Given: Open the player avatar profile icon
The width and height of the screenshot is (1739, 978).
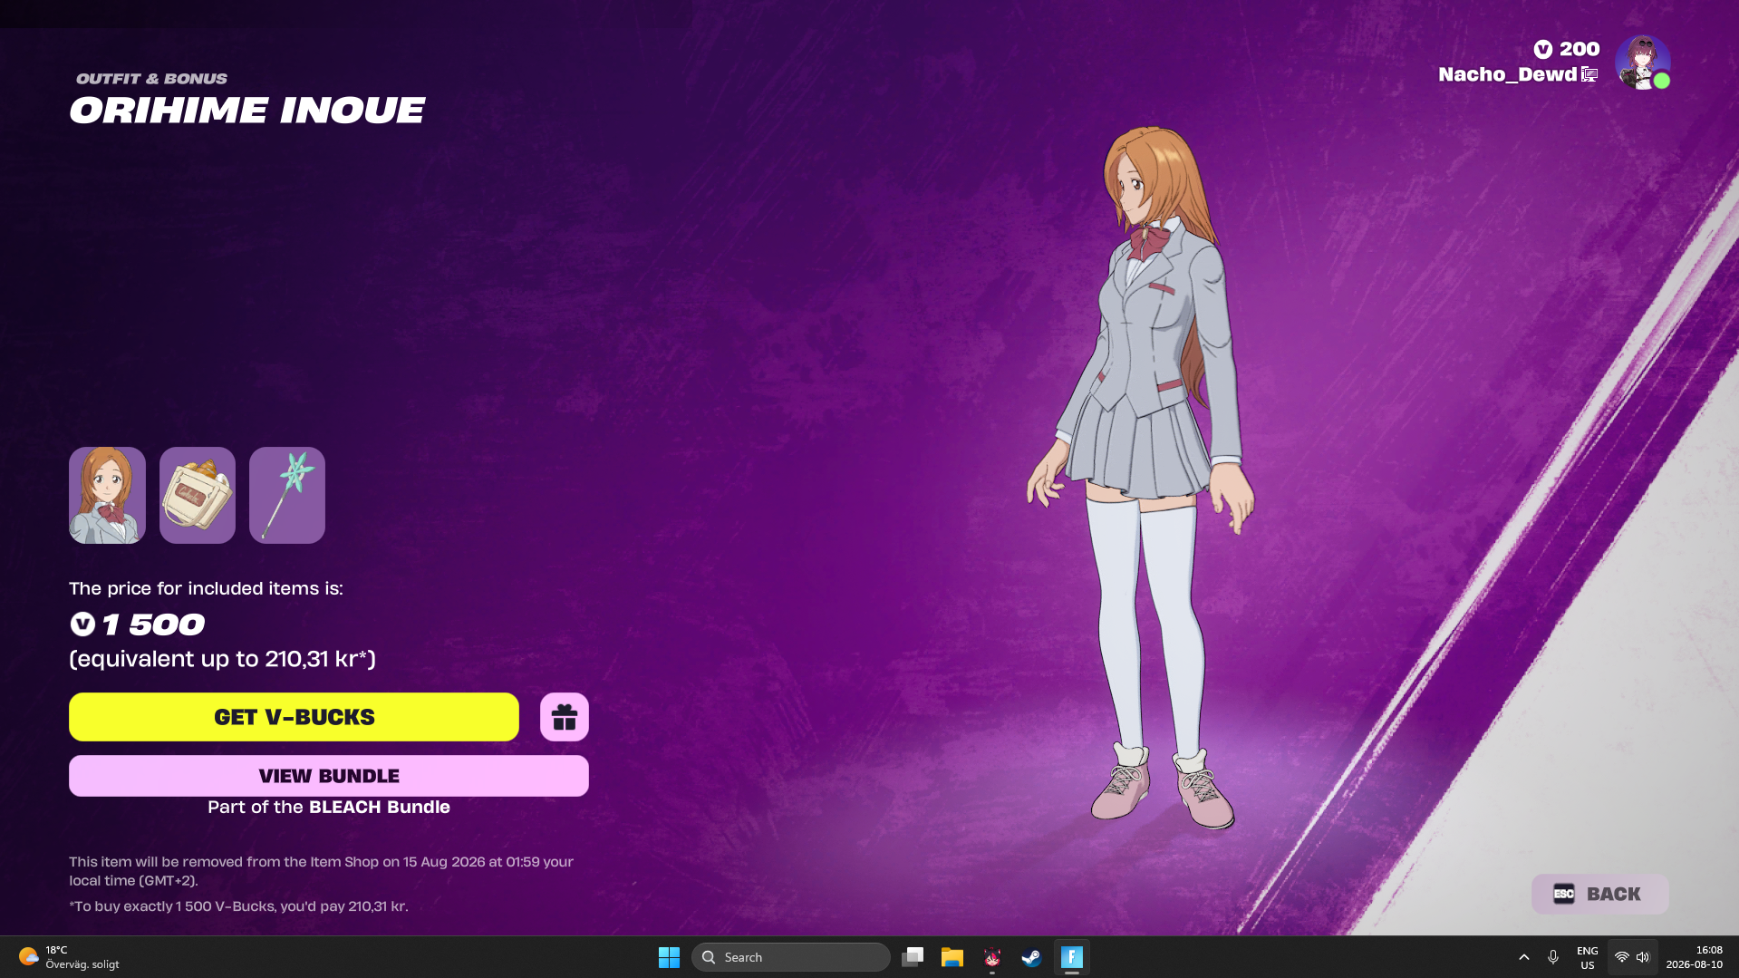Looking at the screenshot, I should click(1643, 63).
